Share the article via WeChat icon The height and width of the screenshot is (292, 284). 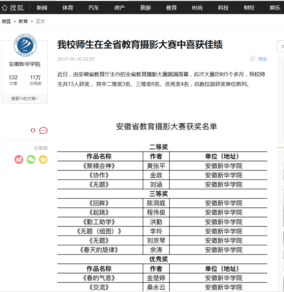coord(31,160)
